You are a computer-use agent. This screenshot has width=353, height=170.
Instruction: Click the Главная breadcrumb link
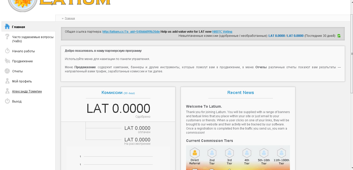(x=70, y=18)
